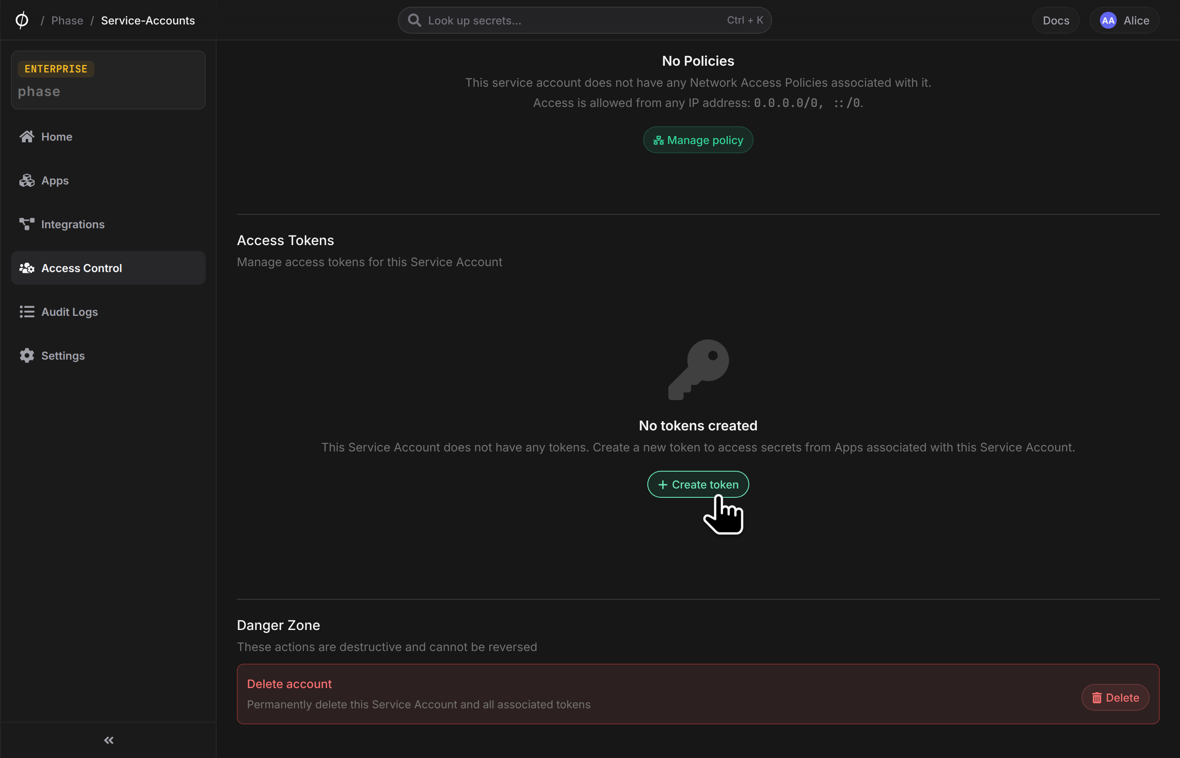The image size is (1180, 758).
Task: Collapse the sidebar with the double-chevron
Action: point(108,740)
